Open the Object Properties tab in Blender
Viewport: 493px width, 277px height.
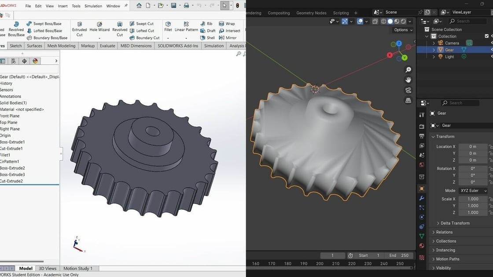pos(422,188)
